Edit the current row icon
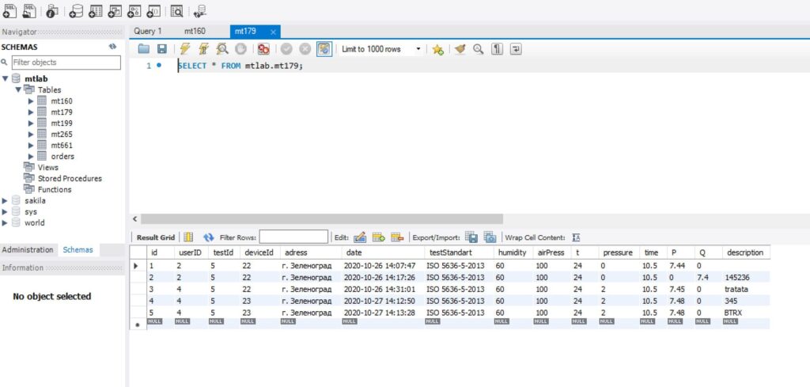This screenshot has width=810, height=387. point(360,237)
